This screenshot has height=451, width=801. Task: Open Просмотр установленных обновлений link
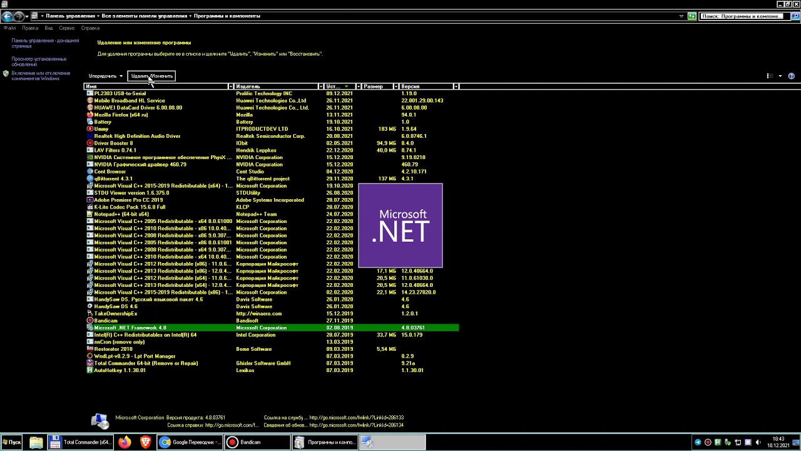[39, 61]
